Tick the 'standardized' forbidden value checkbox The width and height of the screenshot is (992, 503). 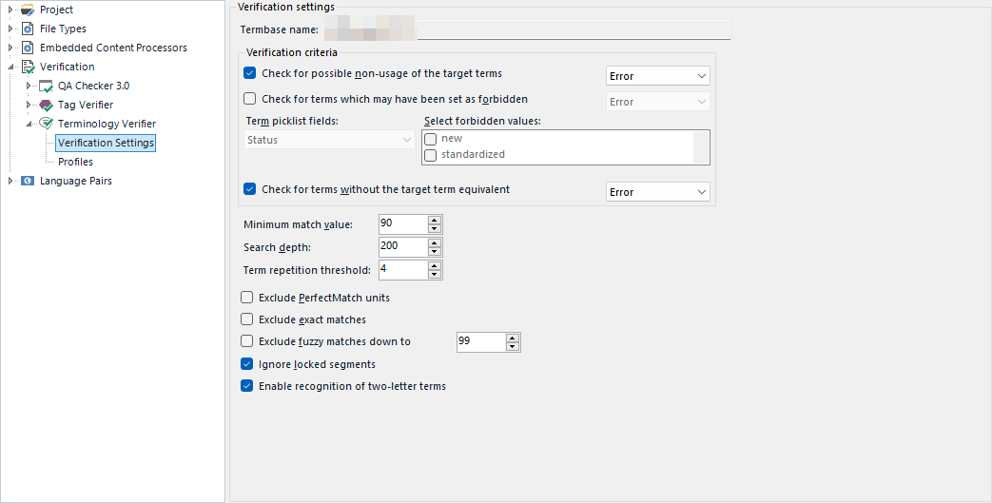click(430, 155)
